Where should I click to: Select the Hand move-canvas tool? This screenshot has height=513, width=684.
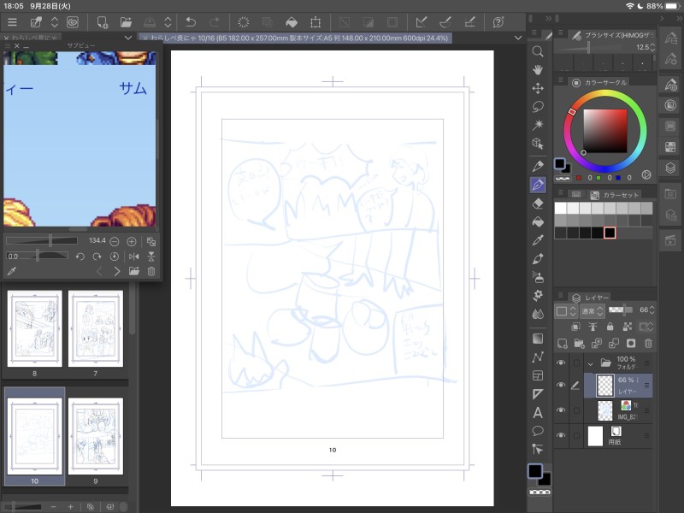point(538,70)
